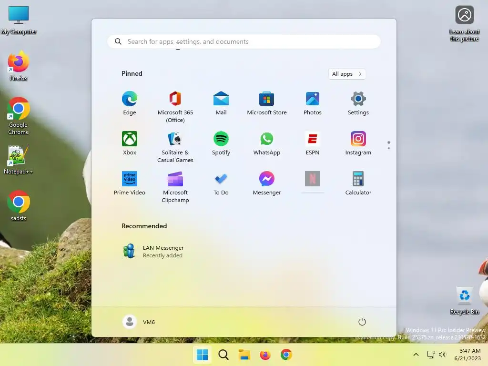Launch Firefox from the taskbar
This screenshot has height=366, width=488.
point(265,355)
